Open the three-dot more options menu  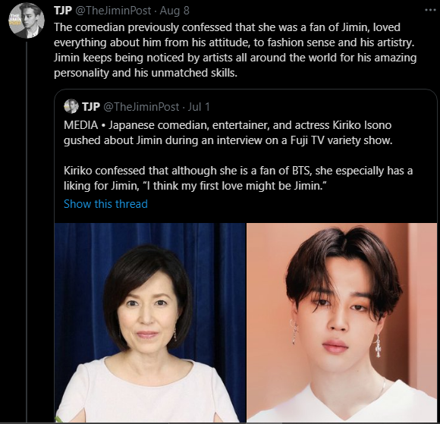(x=430, y=10)
